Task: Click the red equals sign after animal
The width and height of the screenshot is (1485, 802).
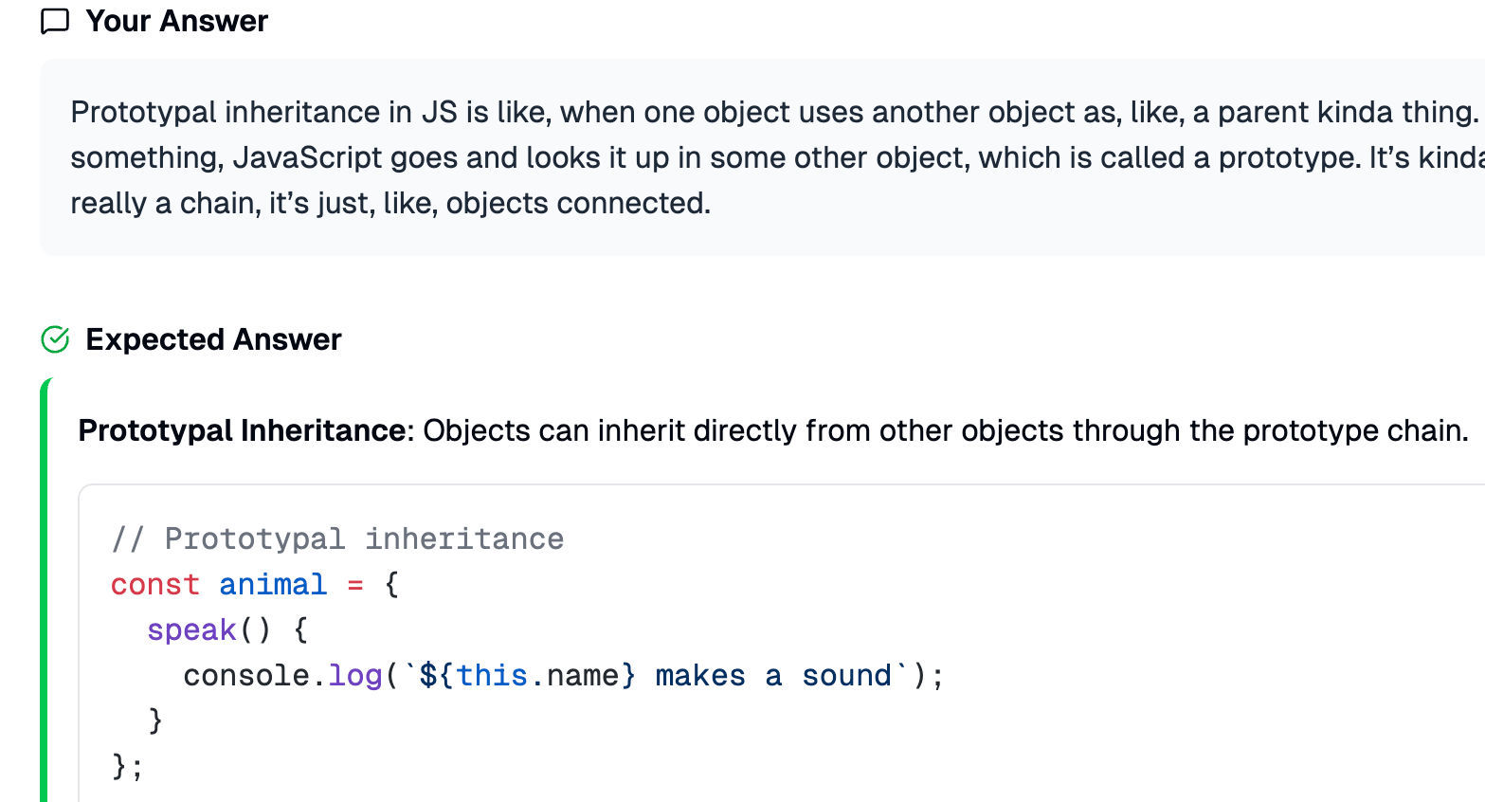Action: [355, 584]
